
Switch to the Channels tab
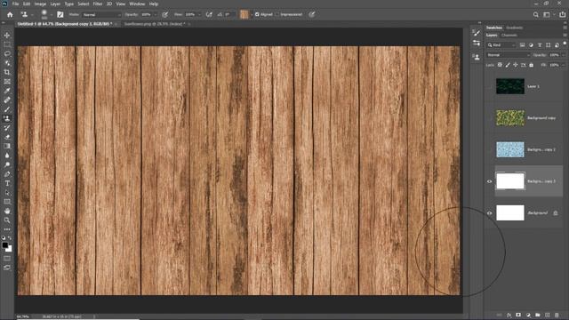point(509,36)
